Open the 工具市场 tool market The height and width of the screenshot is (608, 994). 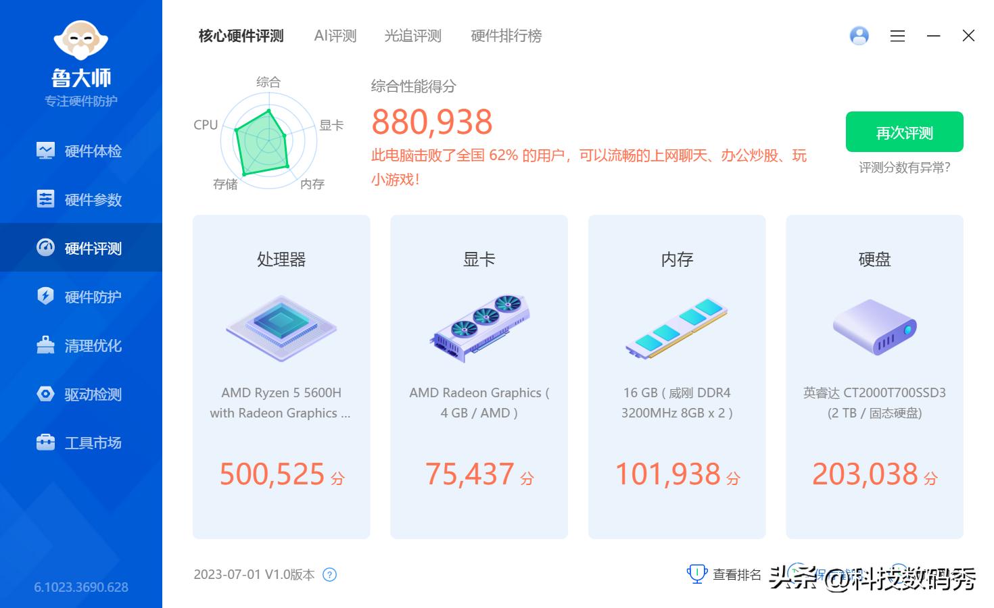81,442
